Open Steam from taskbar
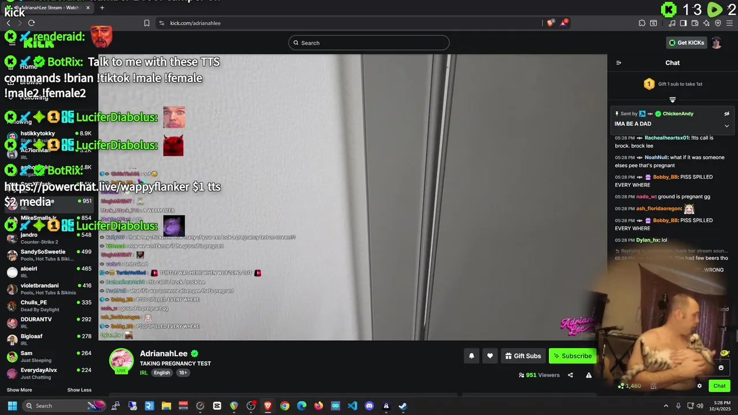The height and width of the screenshot is (415, 738). point(403,406)
